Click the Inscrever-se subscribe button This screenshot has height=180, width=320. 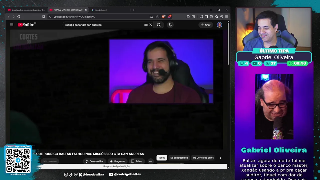click(50, 161)
